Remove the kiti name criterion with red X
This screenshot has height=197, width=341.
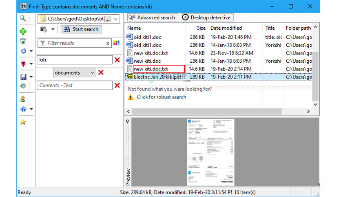pos(117,60)
